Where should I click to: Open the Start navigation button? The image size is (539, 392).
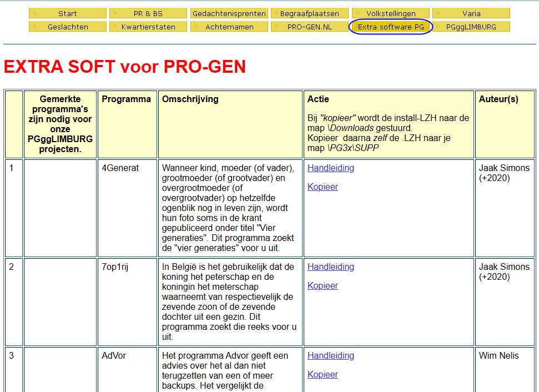pos(67,13)
